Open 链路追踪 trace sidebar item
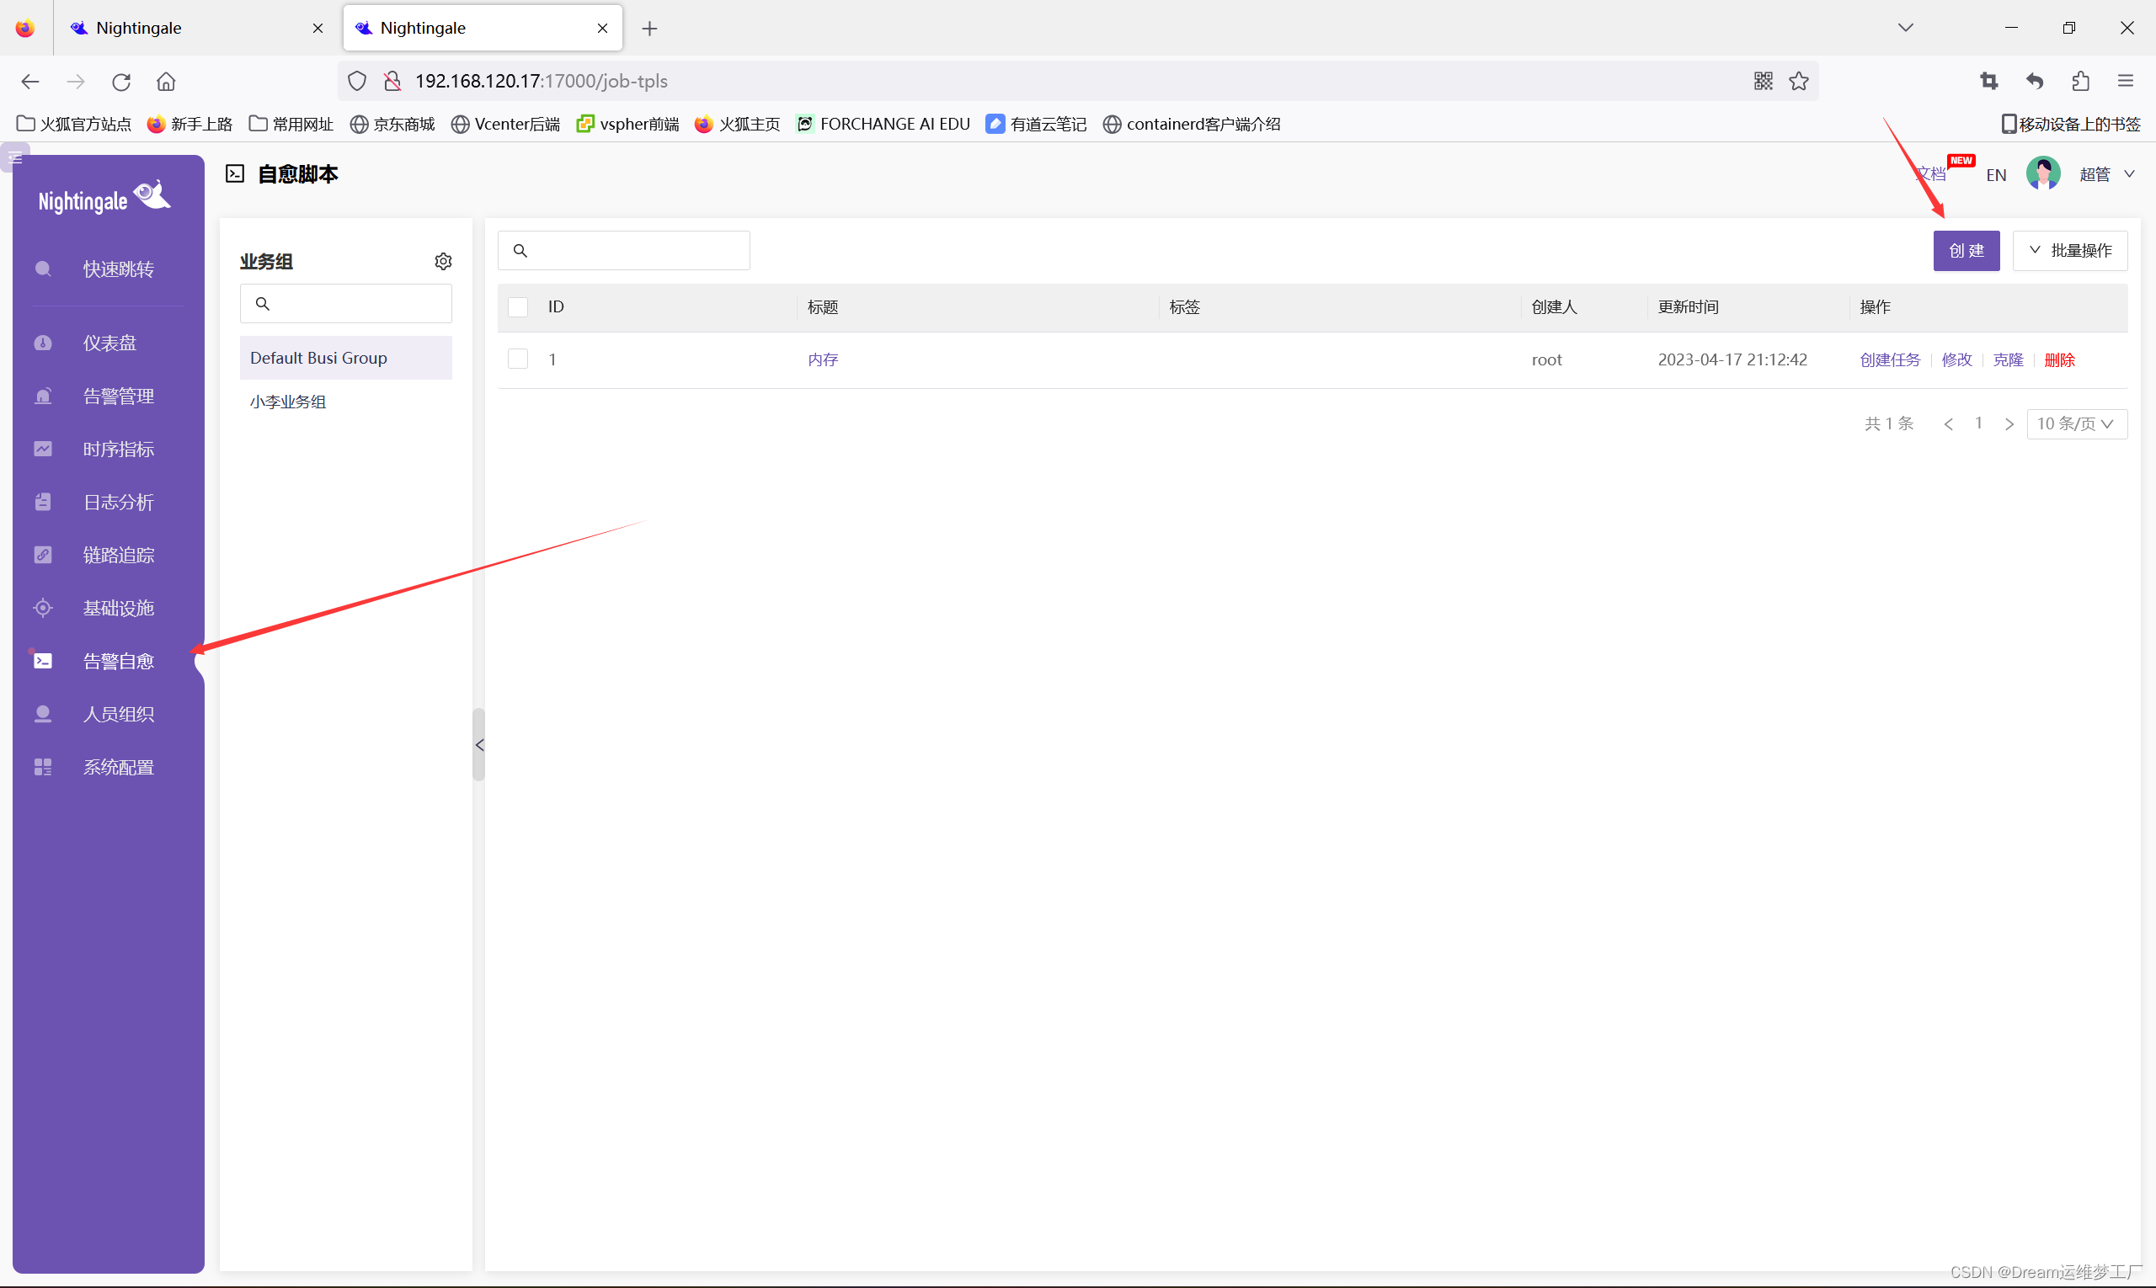The height and width of the screenshot is (1288, 2156). [118, 555]
